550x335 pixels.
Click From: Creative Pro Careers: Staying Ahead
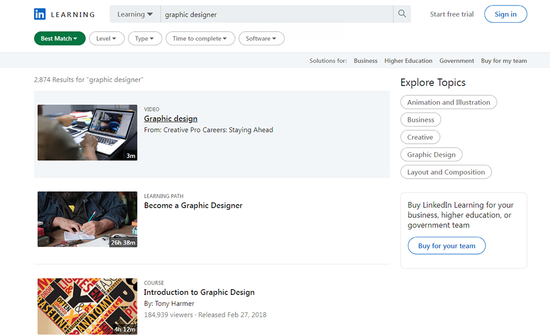click(208, 130)
